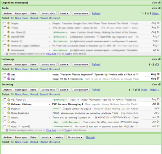This screenshot has width=162, height=154.
Task: Open Move to dropdown in bottom toolbar
Action: [x=46, y=137]
